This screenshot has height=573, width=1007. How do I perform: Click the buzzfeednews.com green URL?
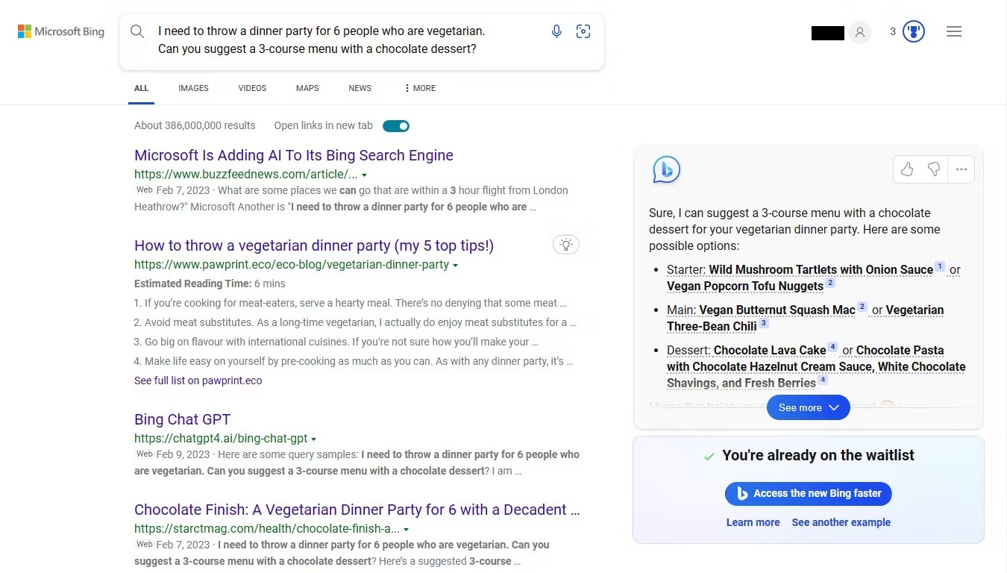[246, 175]
